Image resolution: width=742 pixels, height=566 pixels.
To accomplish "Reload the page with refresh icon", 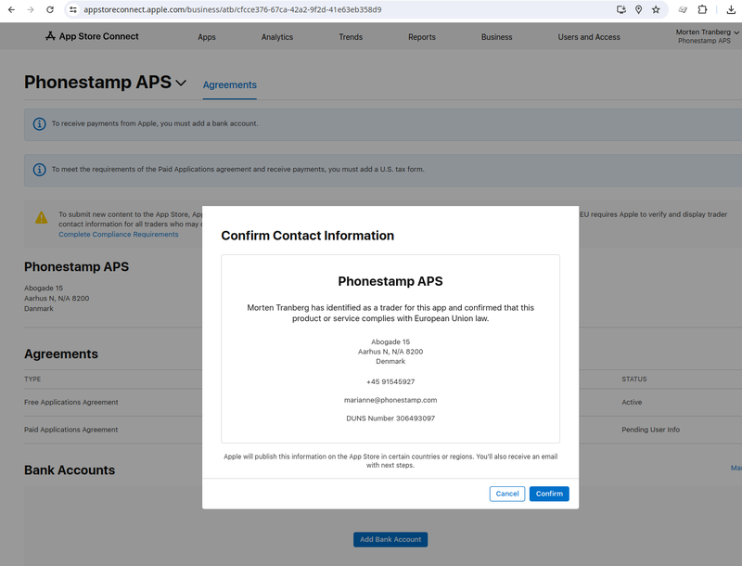I will (x=50, y=9).
